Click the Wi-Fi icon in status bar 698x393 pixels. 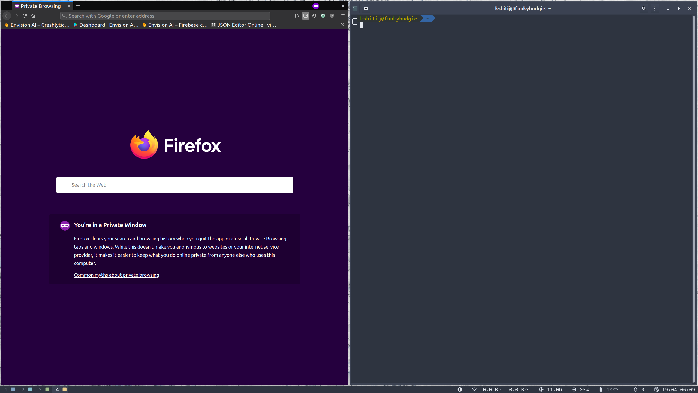[474, 389]
